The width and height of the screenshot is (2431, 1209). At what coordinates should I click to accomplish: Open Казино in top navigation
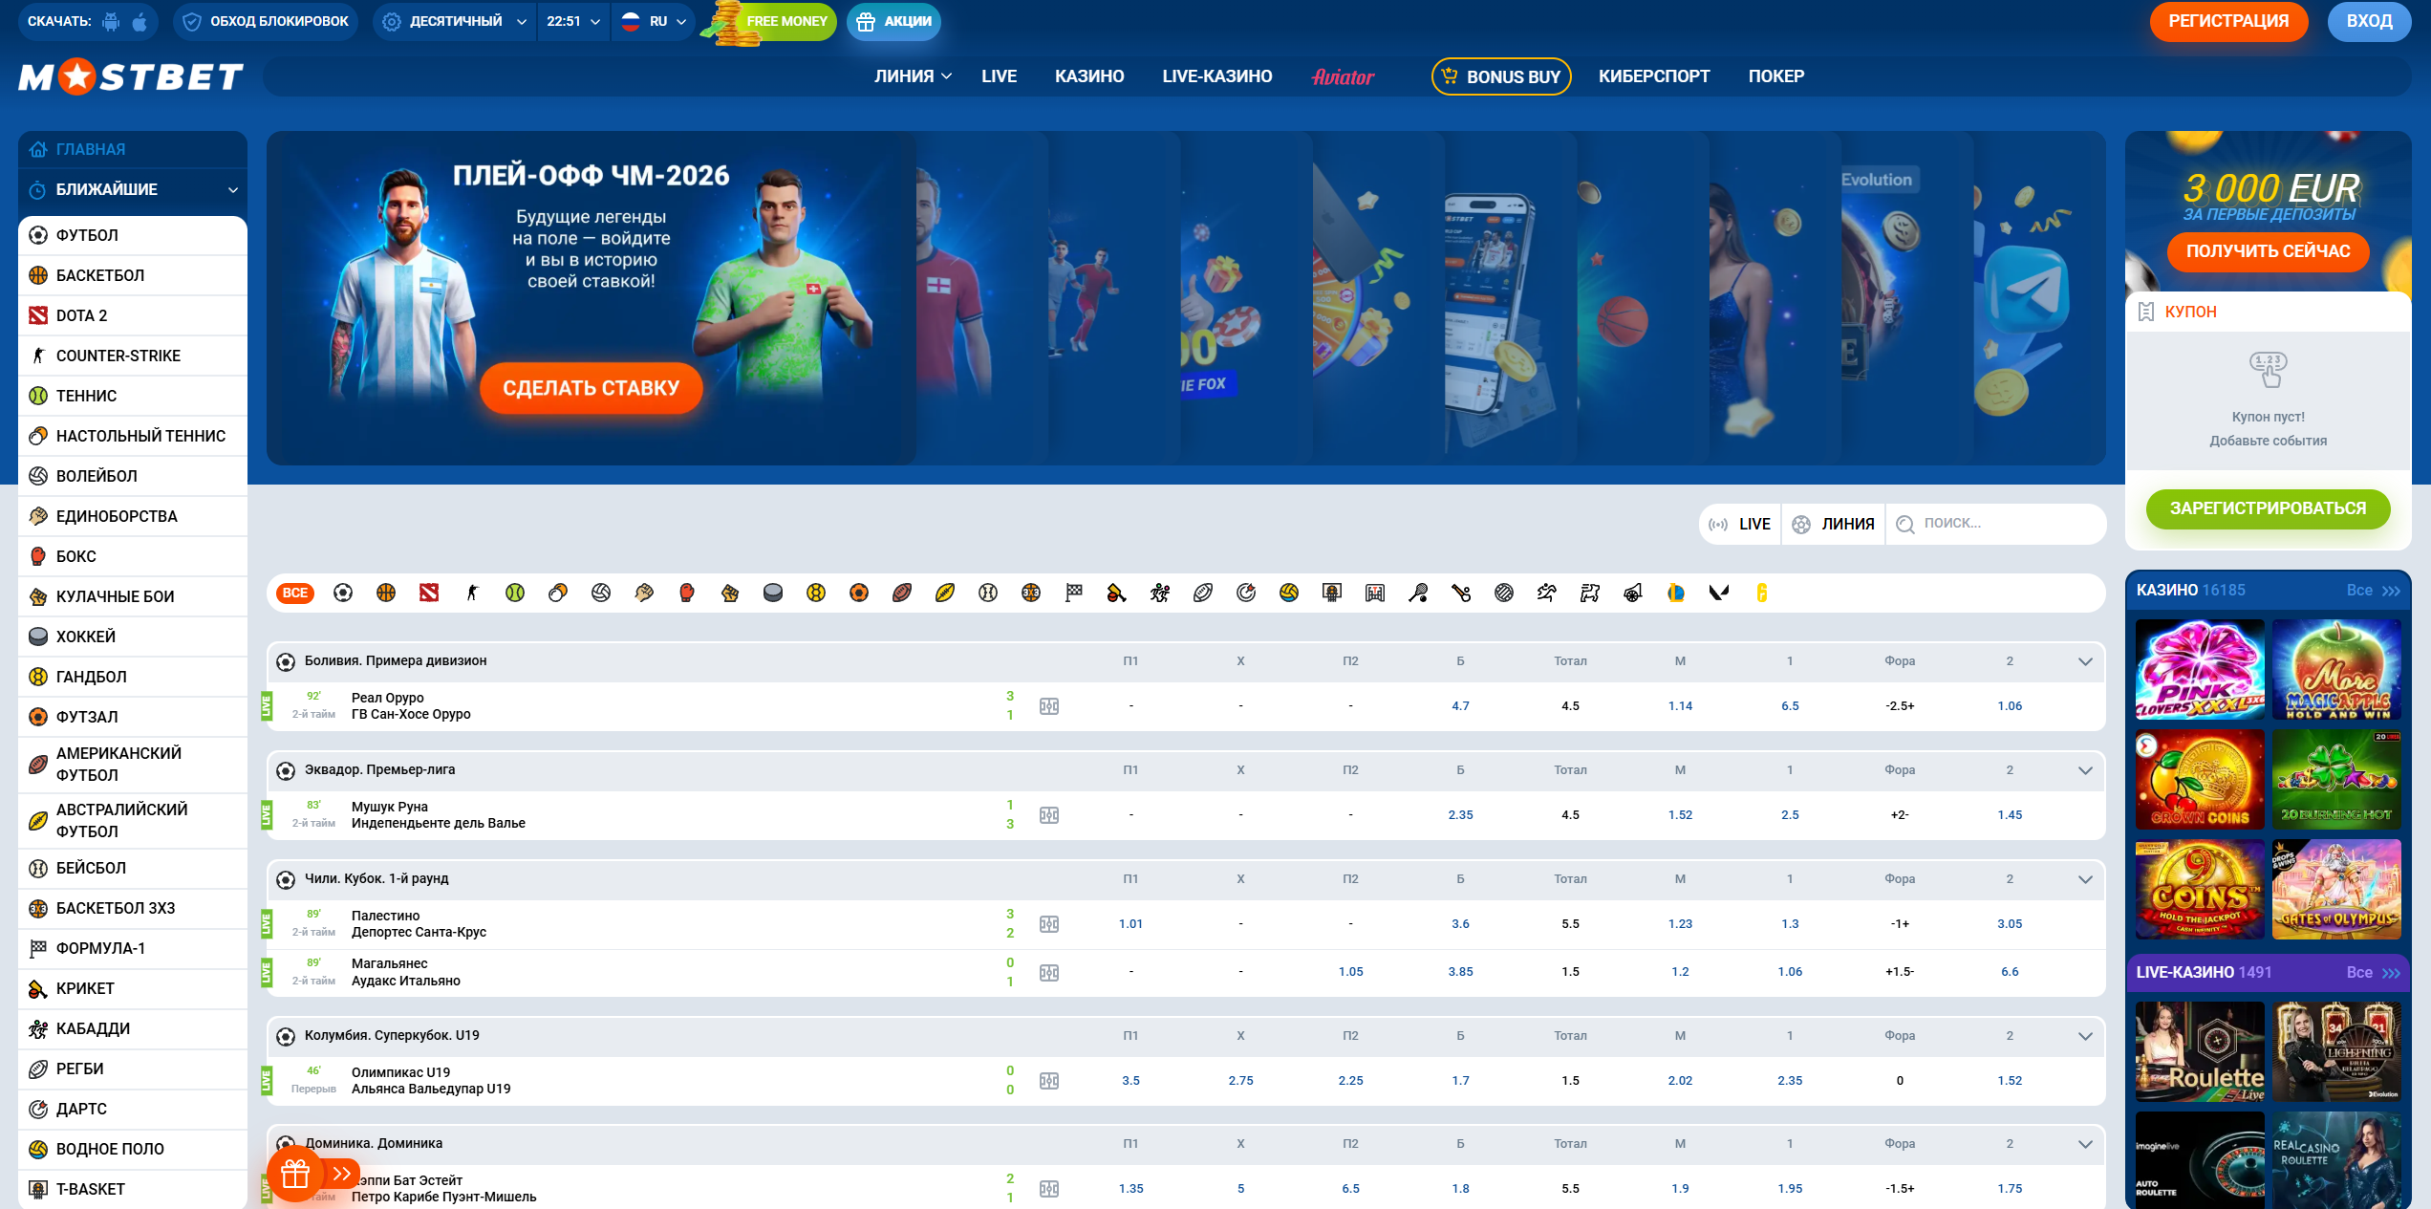point(1089,76)
